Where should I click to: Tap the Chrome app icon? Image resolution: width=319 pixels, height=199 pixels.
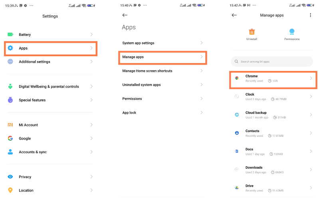tap(237, 78)
